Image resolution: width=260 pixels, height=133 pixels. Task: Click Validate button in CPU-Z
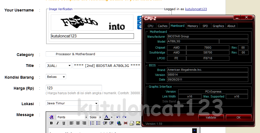click(211, 117)
